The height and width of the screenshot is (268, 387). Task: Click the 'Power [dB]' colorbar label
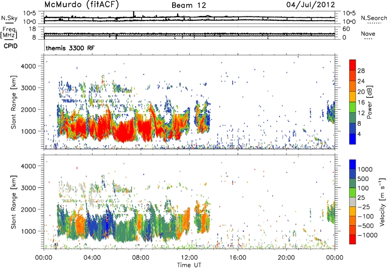[369, 102]
